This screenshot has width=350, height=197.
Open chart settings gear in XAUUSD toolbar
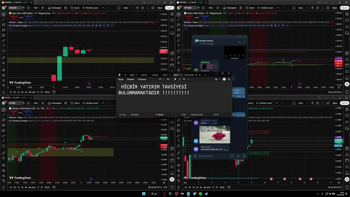point(142,8)
